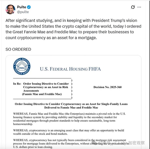The width and height of the screenshot is (150, 149).
Task: Click "(Fannie Mae and Freddie Mac)" caption line
Action: coord(42,94)
